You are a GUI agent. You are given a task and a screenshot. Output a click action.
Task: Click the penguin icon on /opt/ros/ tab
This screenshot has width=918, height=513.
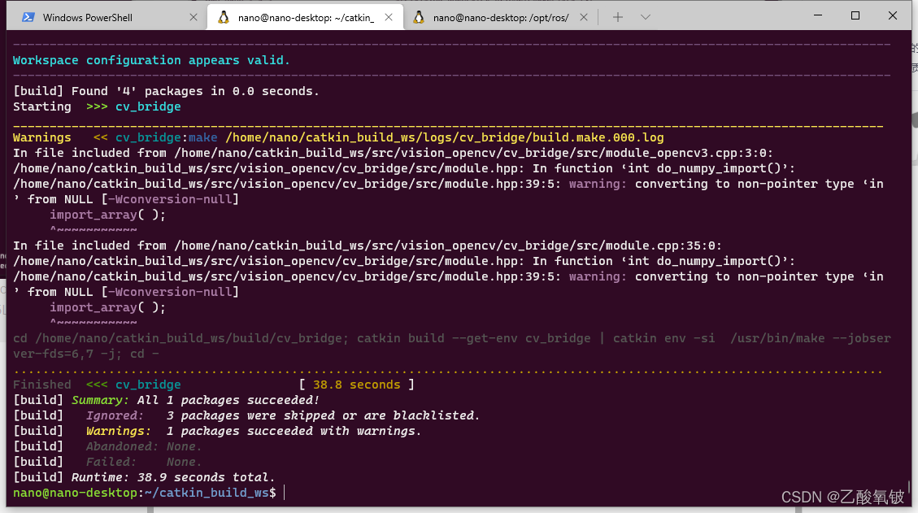tap(419, 18)
